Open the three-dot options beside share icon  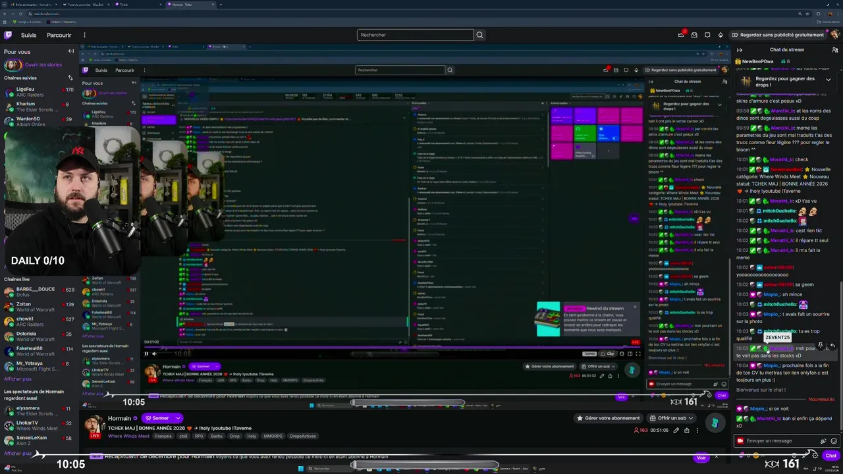[698, 431]
